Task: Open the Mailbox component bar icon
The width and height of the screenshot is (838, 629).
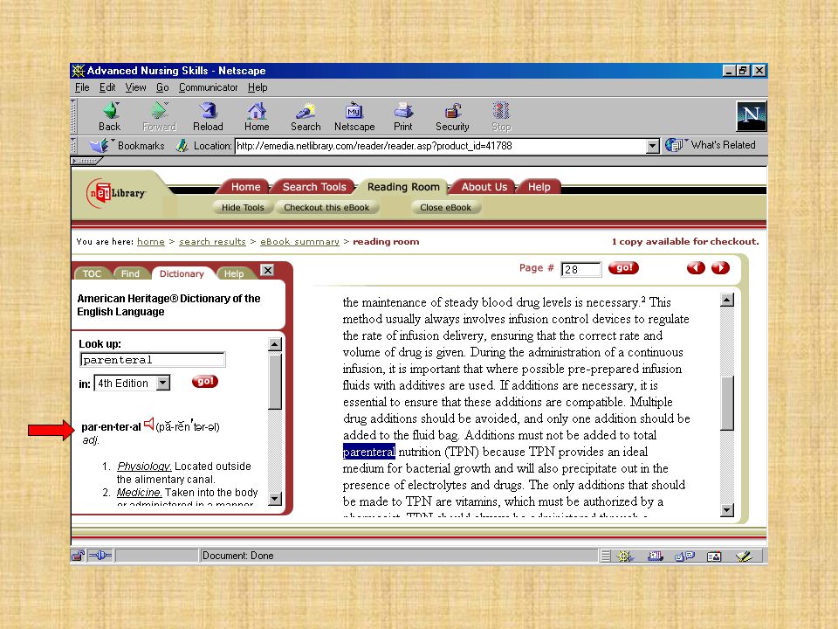Action: pos(656,556)
